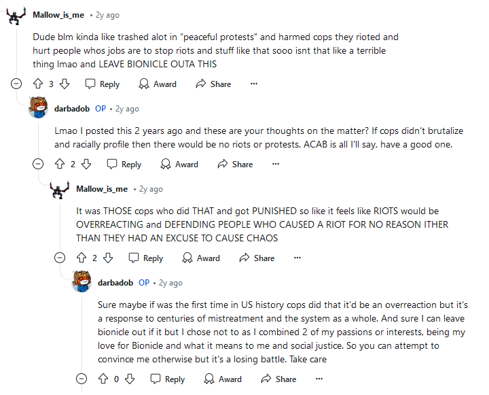Open darbadob's profile from first username link
Viewport: 489px width, 395px height.
[72, 109]
